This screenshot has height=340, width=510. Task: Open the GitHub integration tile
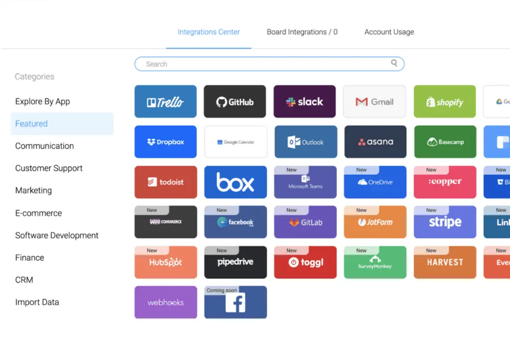coord(235,102)
